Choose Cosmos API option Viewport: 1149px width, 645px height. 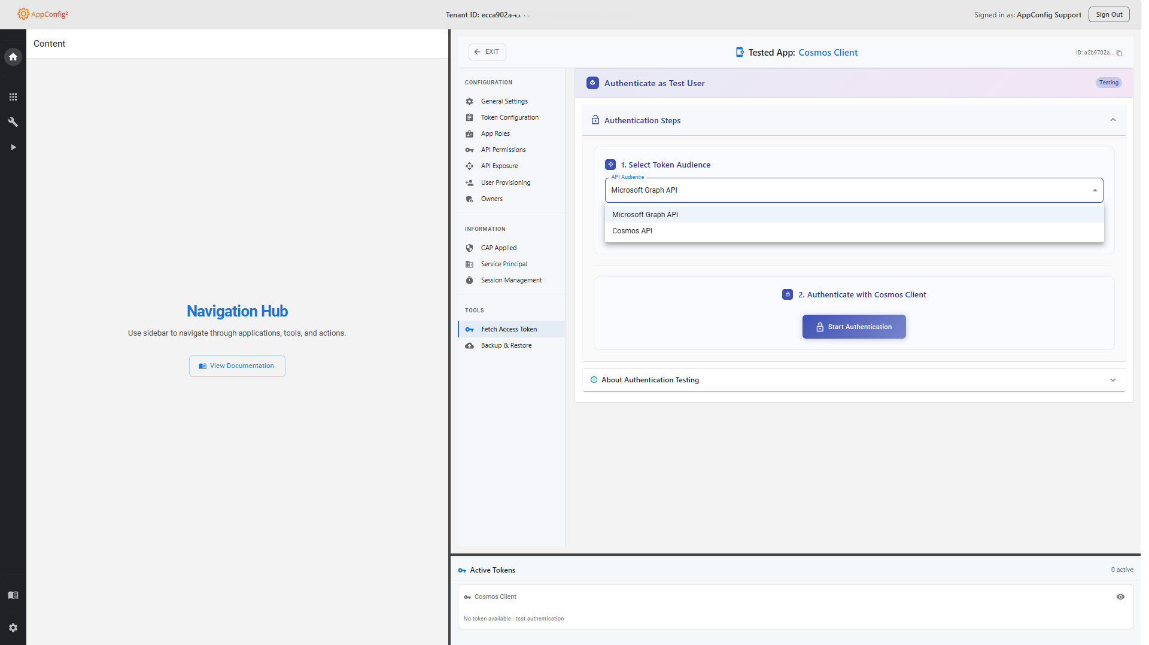855,231
